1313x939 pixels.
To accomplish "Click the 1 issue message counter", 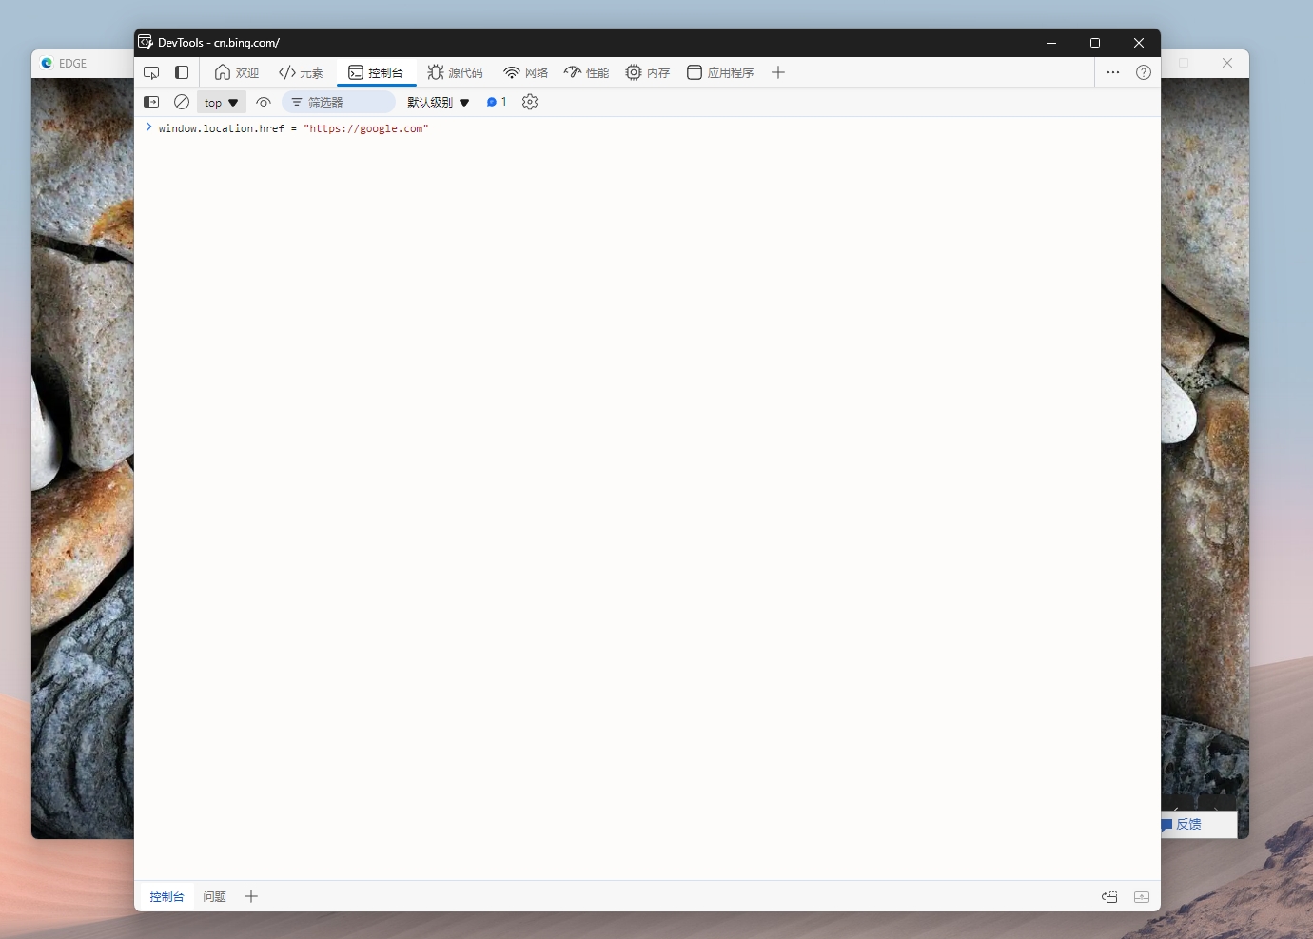I will click(x=497, y=102).
